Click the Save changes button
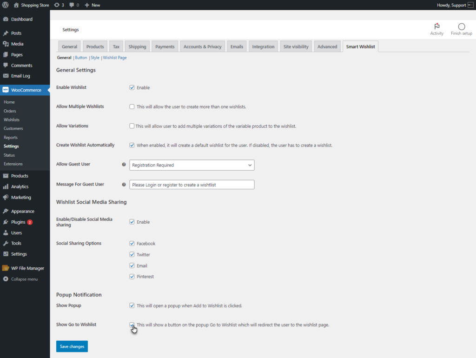This screenshot has height=358, width=476. [72, 346]
